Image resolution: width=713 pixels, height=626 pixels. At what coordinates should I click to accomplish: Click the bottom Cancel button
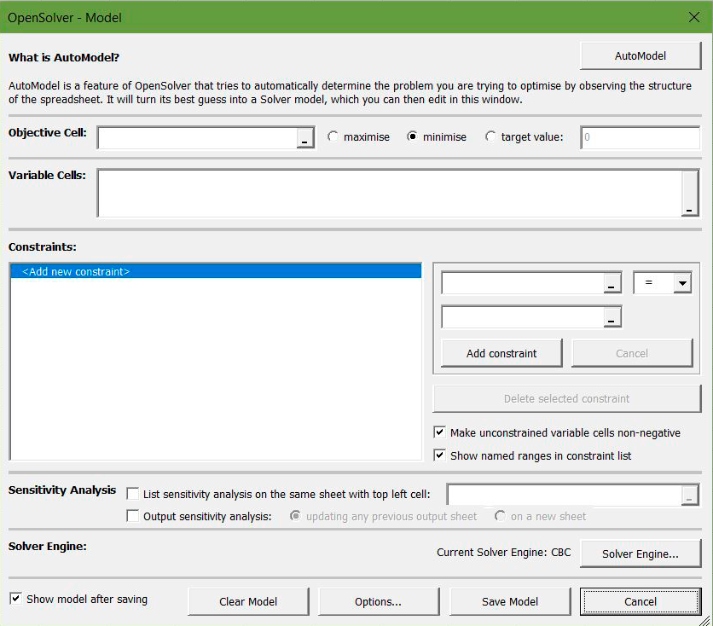pos(641,601)
